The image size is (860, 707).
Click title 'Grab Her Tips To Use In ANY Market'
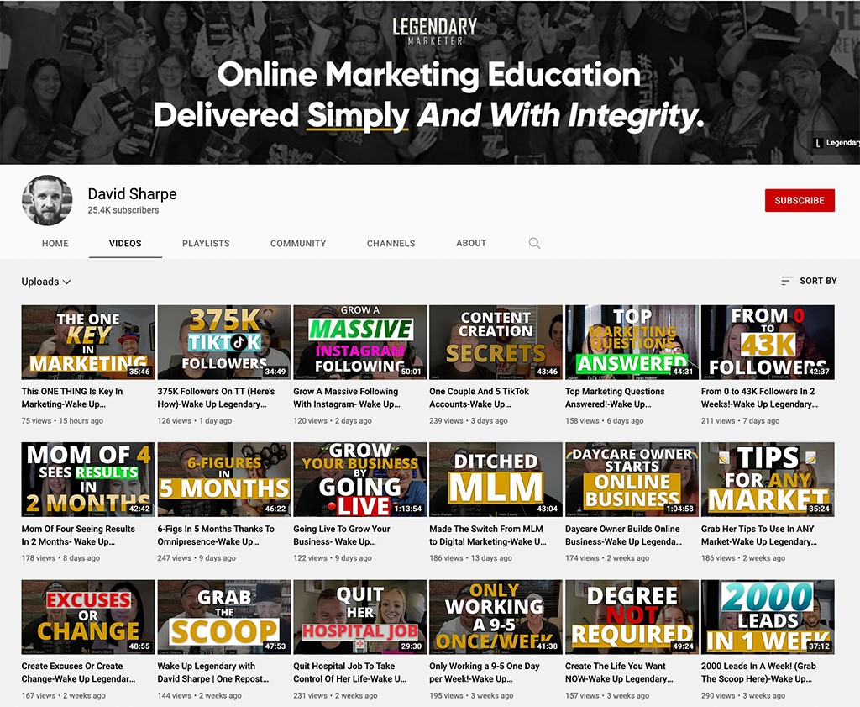tap(759, 536)
